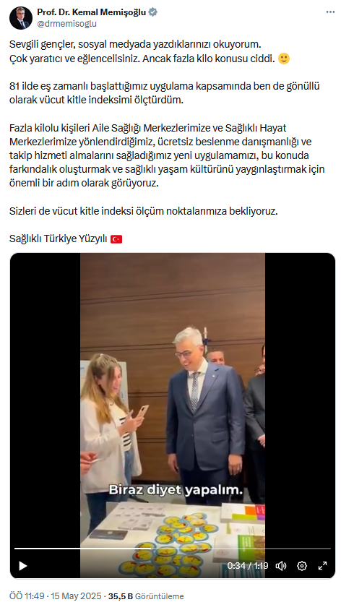Screen dimensions: 341x610
Task: Expand the video to fullscreen
Action: coord(322,566)
